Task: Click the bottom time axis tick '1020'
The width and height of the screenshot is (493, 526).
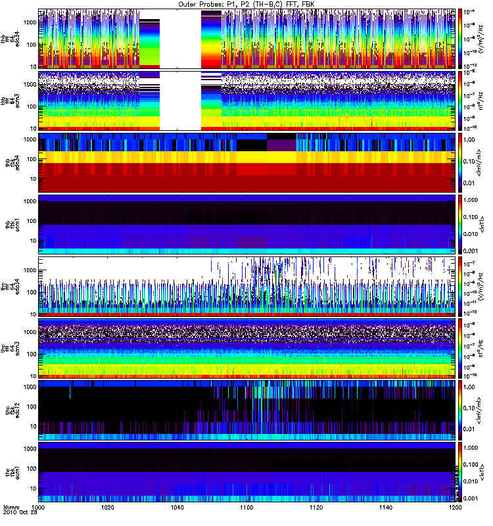Action: coord(108,507)
